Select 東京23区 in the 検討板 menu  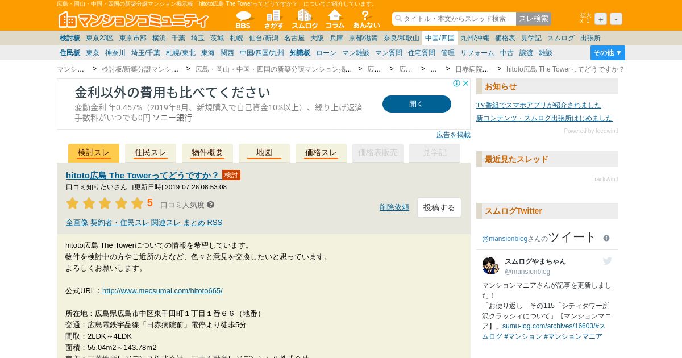(99, 38)
